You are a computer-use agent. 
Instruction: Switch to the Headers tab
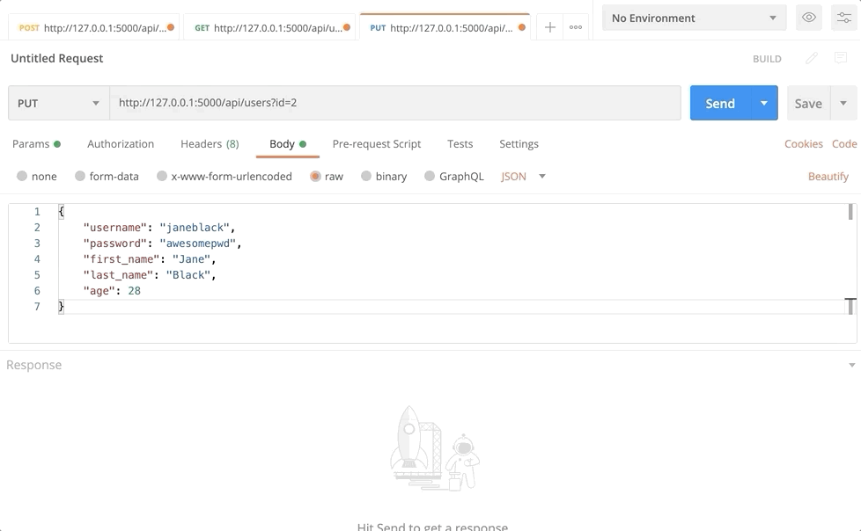(209, 143)
